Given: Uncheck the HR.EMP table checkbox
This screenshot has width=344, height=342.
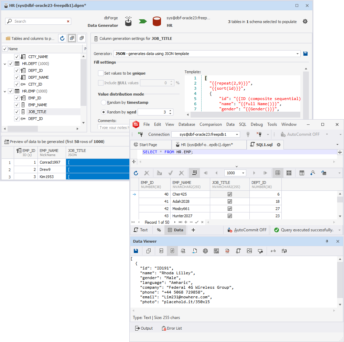Looking at the screenshot, I should point(11,91).
